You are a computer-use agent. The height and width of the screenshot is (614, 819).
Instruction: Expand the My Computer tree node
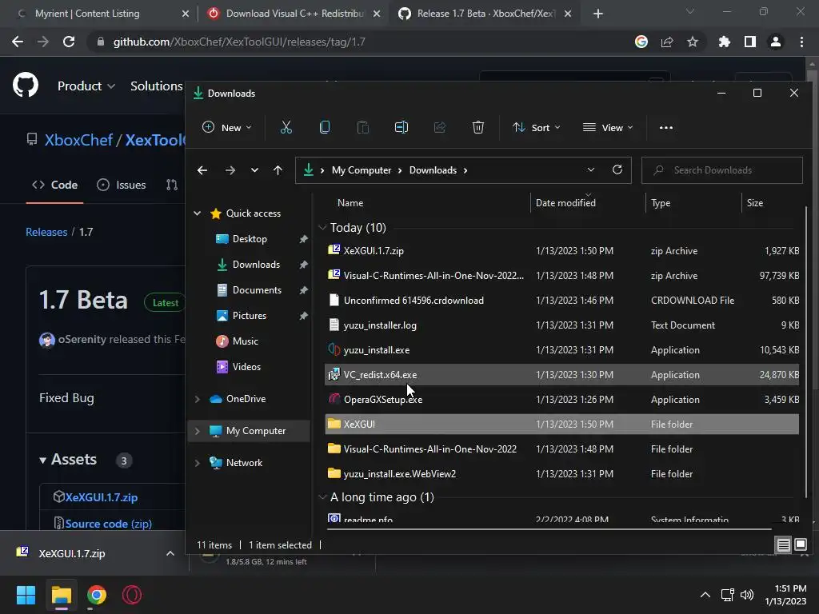pos(198,431)
